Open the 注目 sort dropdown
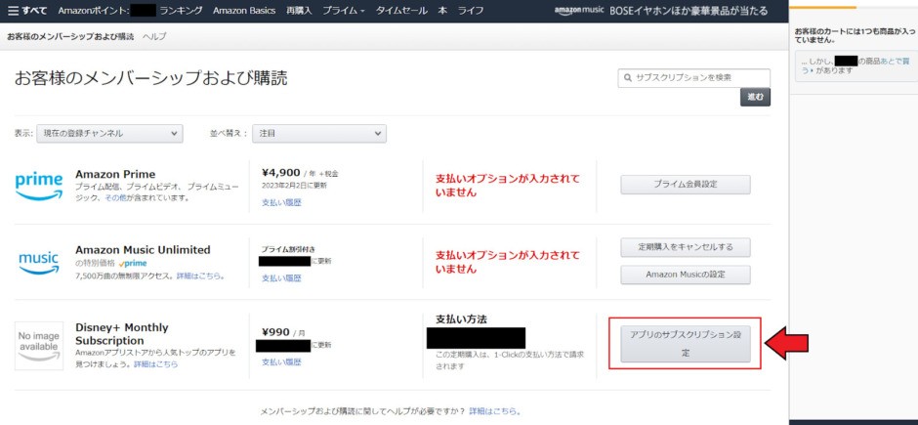Viewport: 918px width, 425px height. point(319,134)
